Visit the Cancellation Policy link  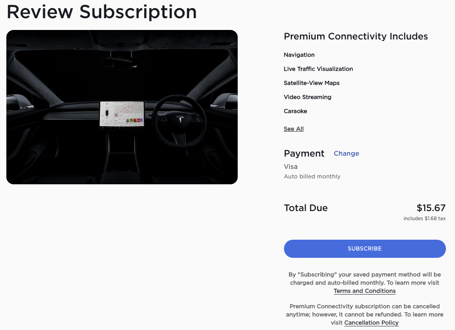pos(371,323)
